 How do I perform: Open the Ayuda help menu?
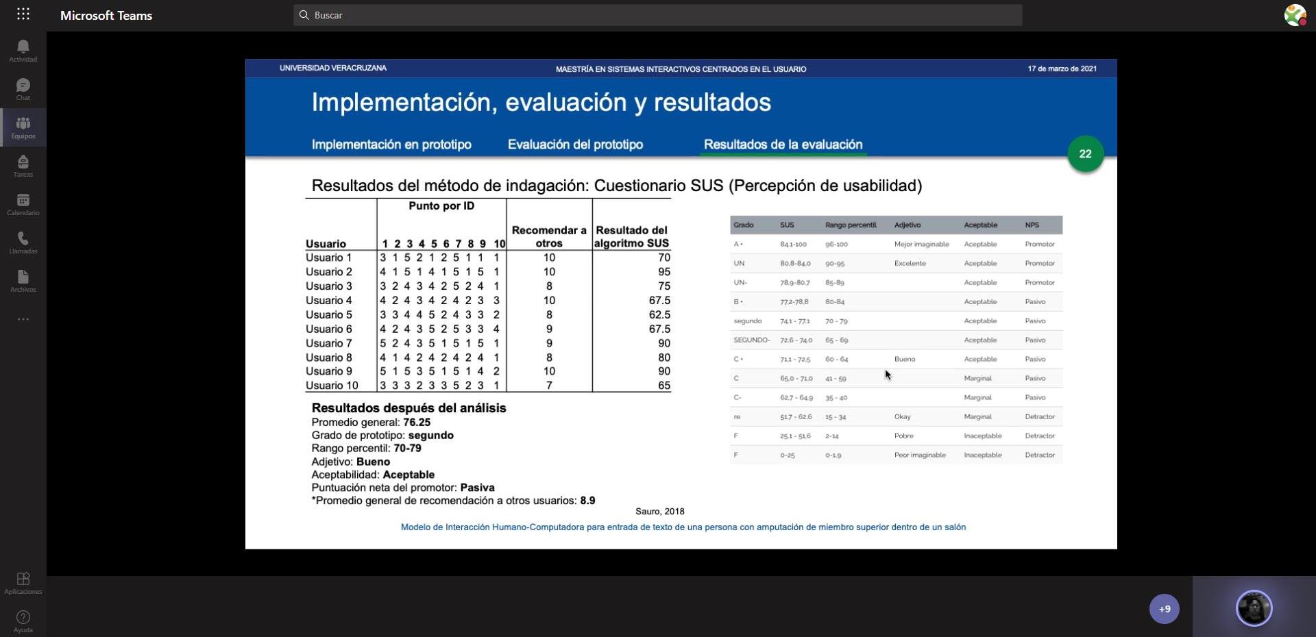(23, 621)
